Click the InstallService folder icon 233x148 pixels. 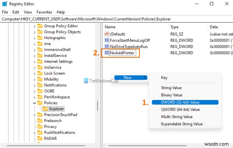40,56
